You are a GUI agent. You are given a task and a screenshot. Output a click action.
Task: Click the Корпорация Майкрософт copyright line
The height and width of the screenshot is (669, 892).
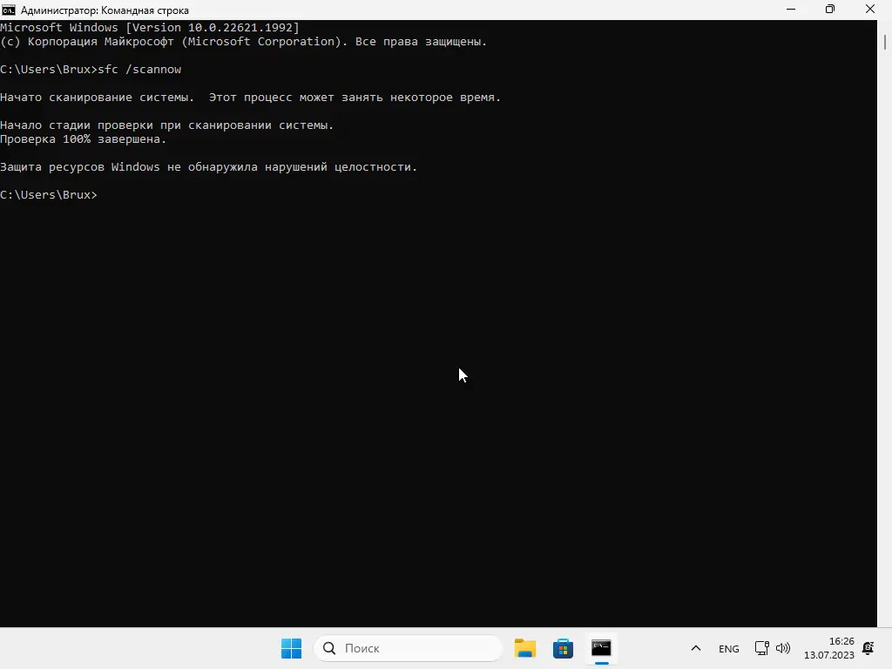tap(244, 42)
